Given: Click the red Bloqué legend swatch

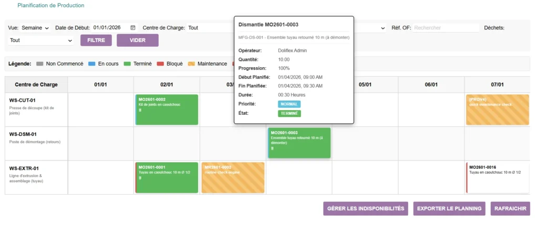Looking at the screenshot, I should (x=160, y=63).
